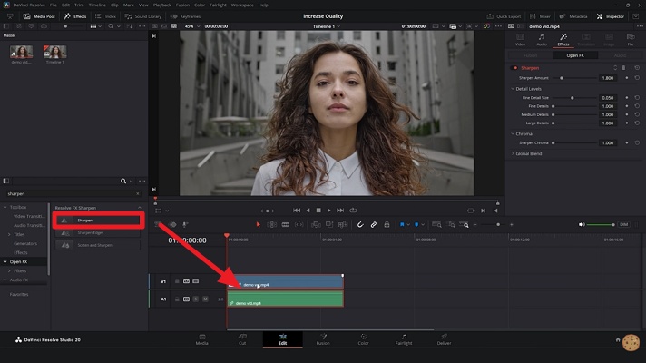Open the Fusion menu in menu bar

pos(182,5)
